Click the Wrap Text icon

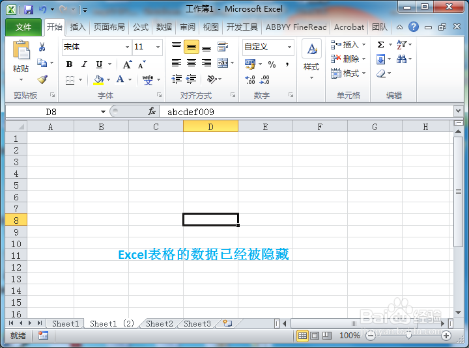tap(223, 47)
